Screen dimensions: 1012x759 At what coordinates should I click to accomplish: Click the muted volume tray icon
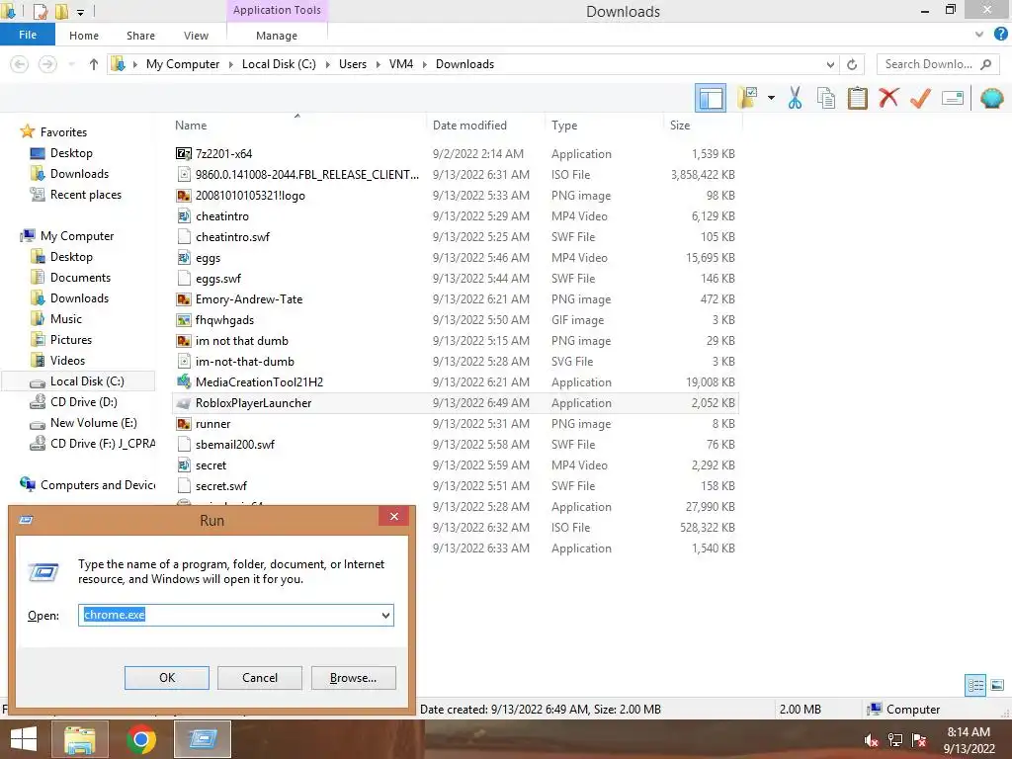(x=871, y=740)
